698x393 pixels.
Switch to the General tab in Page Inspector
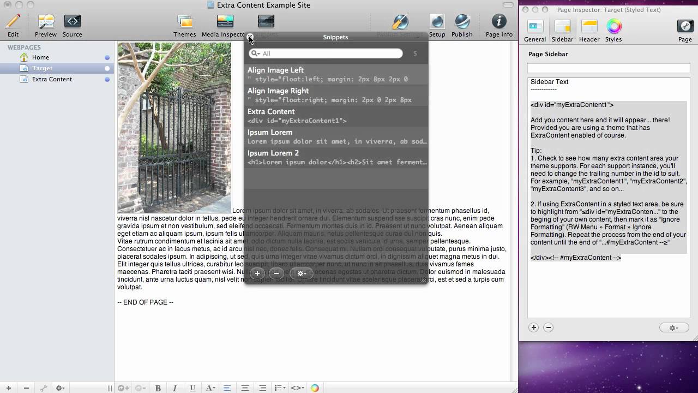[x=535, y=31]
